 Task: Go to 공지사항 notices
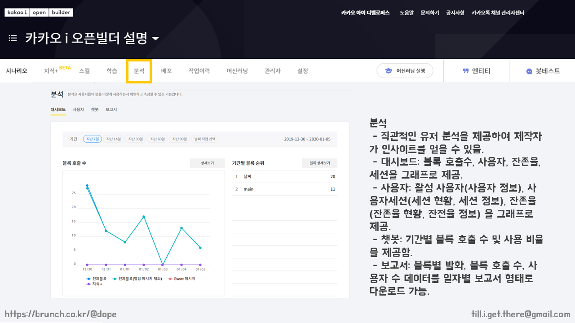(x=455, y=13)
